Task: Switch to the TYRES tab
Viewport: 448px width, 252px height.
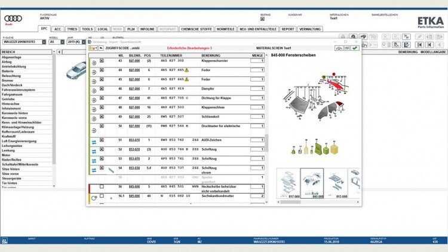Action: tap(72, 29)
